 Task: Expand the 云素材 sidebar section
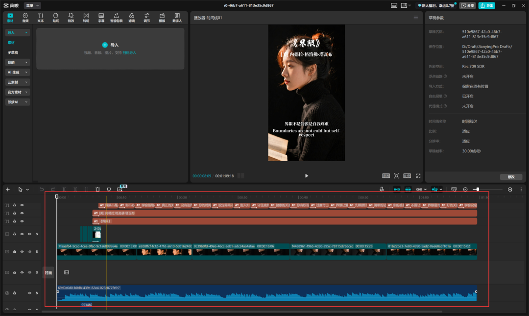point(18,82)
